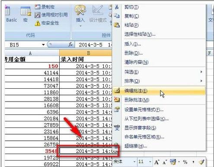
Task: Select Edit Comment (编辑批注) entry
Action: click(x=159, y=91)
